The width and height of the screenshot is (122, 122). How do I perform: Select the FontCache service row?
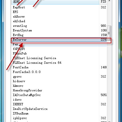(x=59, y=67)
